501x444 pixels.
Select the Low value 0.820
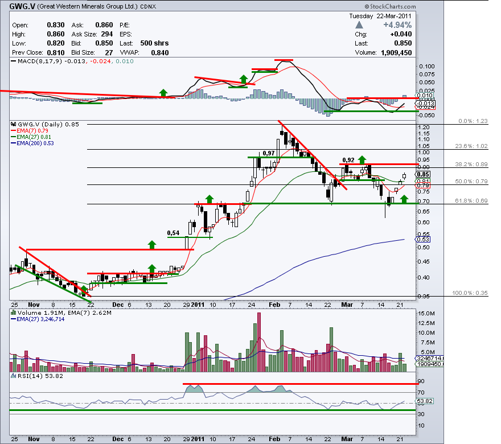pos(56,43)
